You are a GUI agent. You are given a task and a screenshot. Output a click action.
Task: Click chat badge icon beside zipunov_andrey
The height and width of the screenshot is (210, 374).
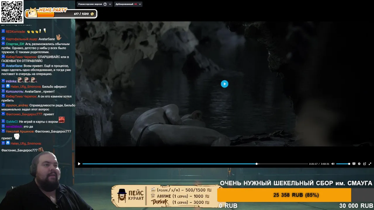pyautogui.click(x=3, y=105)
